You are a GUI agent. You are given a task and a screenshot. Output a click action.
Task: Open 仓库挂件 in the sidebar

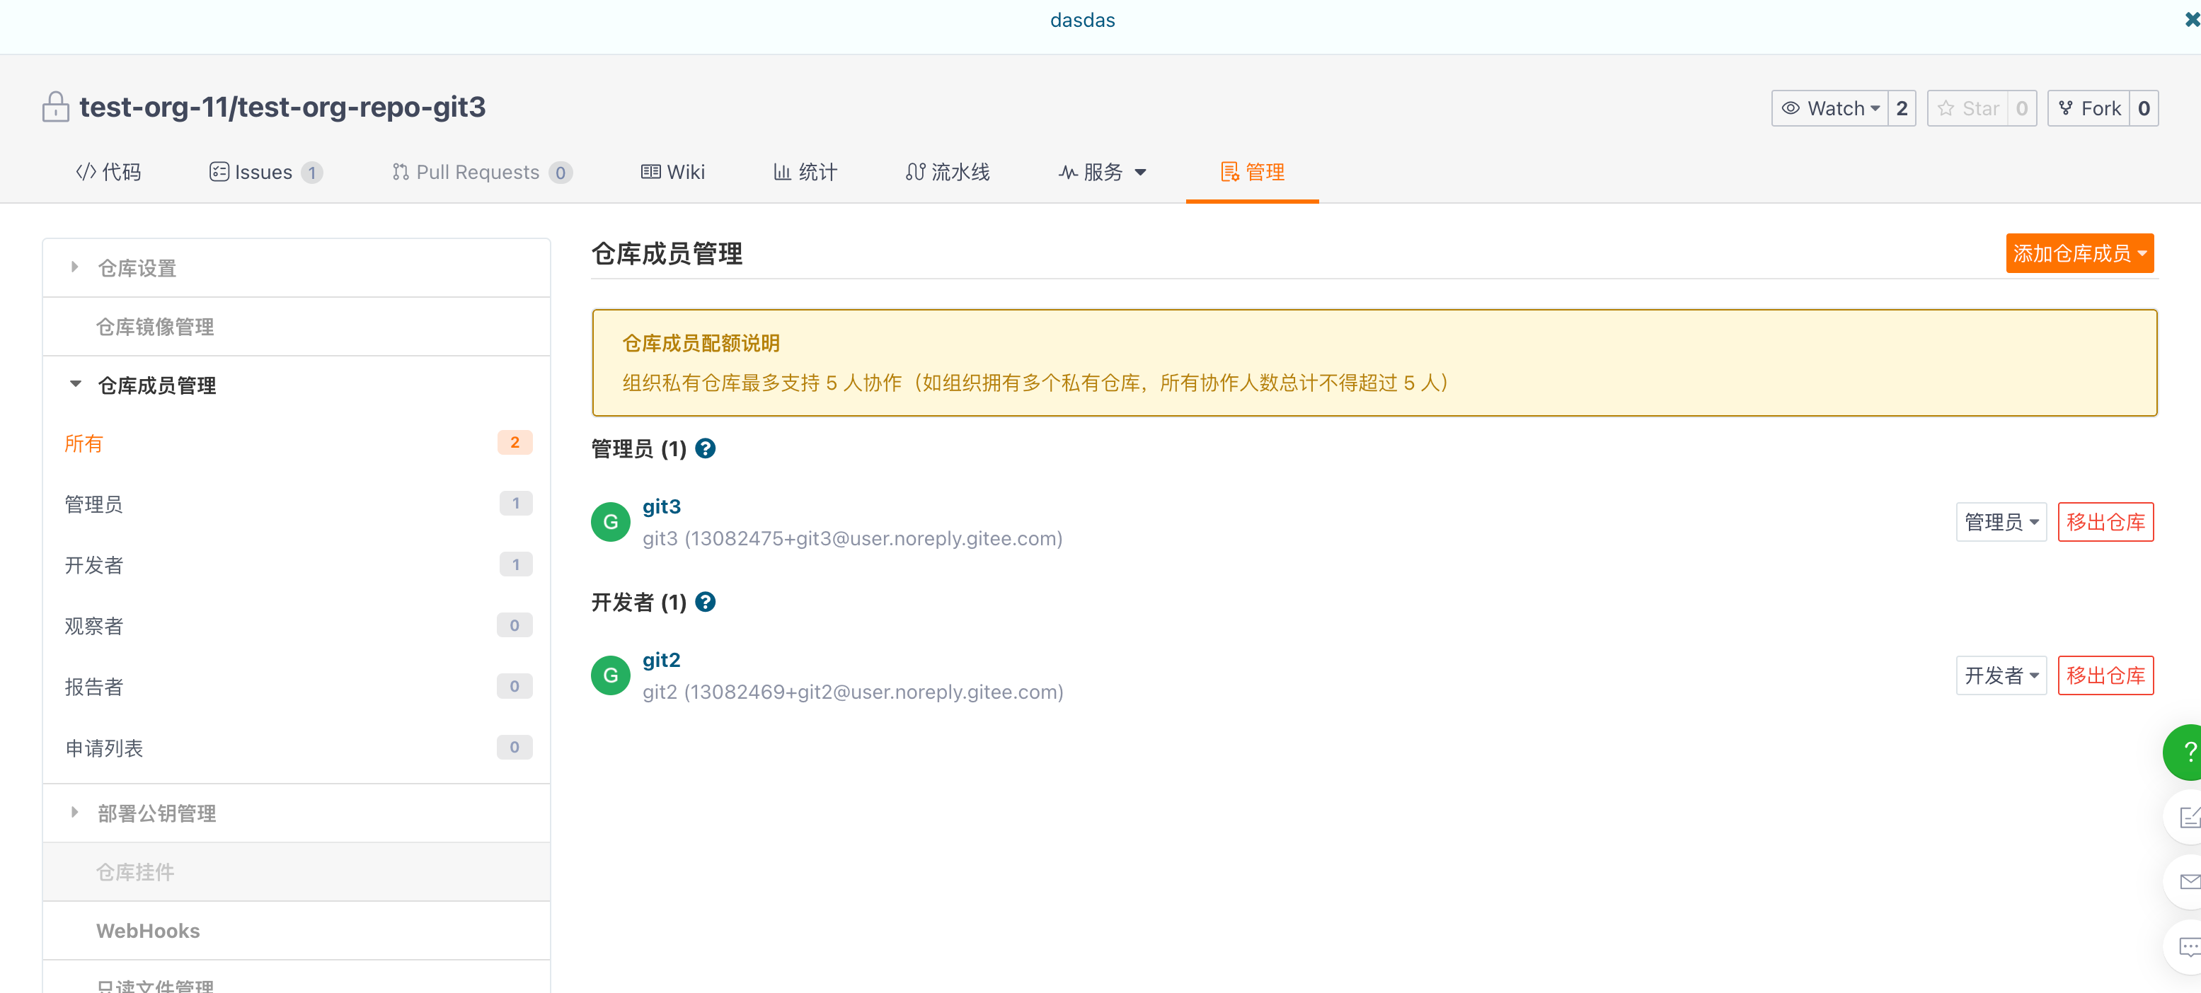tap(296, 872)
